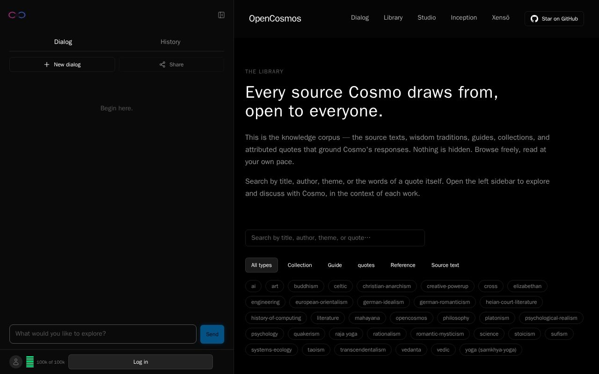This screenshot has height=374, width=599.
Task: Focus the library search field
Action: [x=335, y=238]
